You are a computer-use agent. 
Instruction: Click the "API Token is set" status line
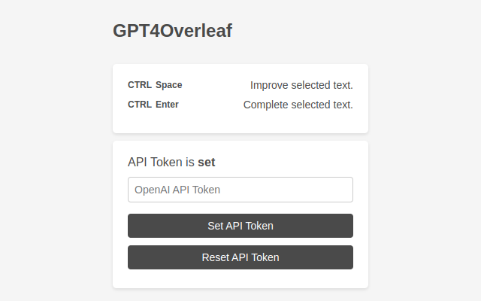click(172, 162)
